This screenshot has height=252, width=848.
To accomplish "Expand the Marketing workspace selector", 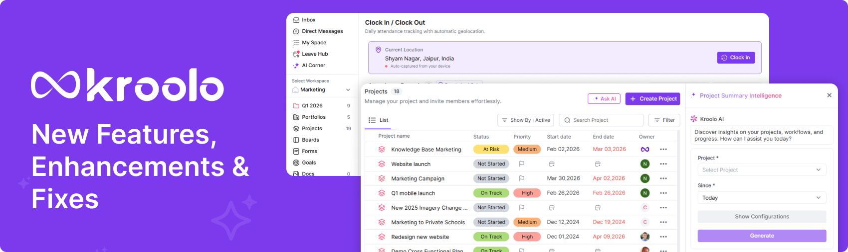I will pos(322,90).
